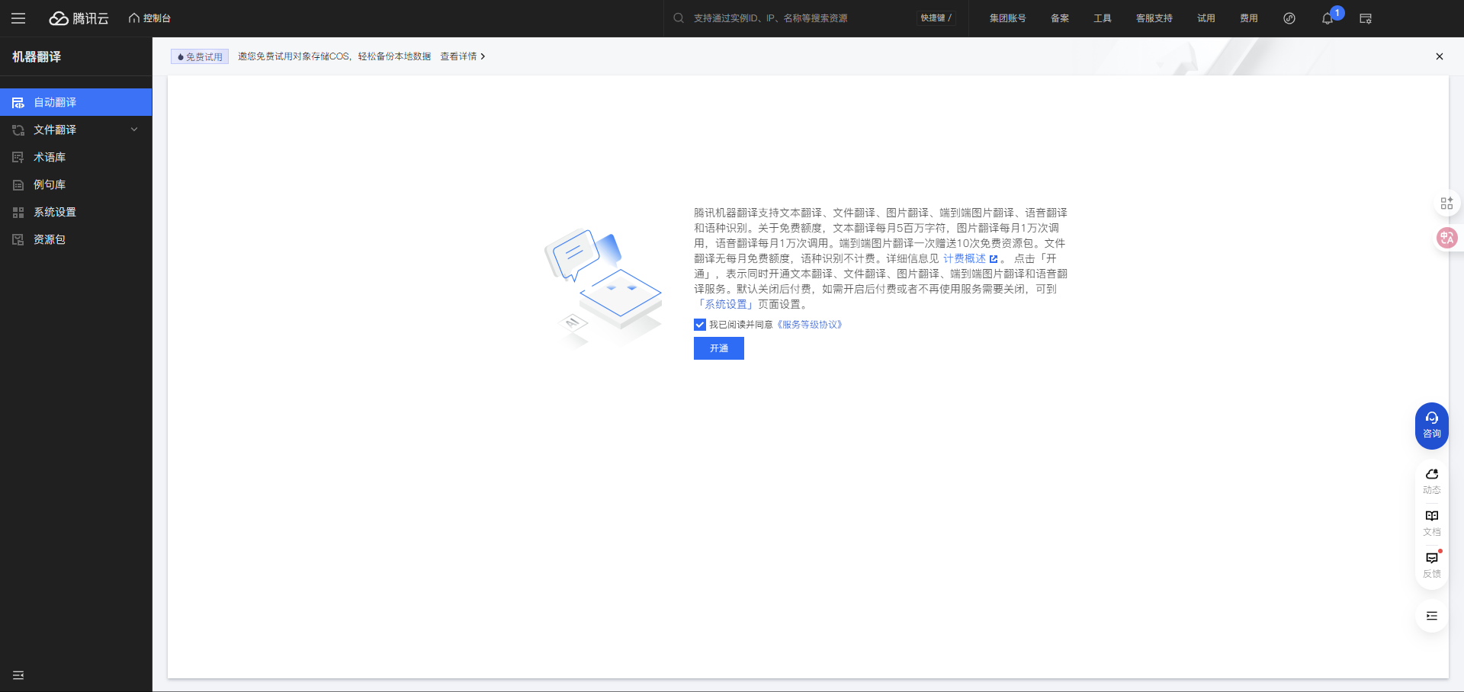Close the free trial banner
Screen dimensions: 1464x692
pos(1439,56)
